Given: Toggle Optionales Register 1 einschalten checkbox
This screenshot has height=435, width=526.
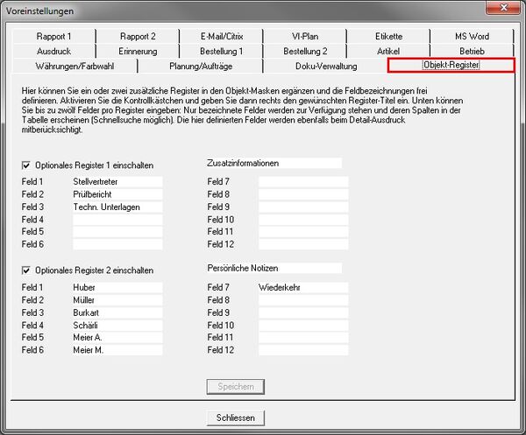Looking at the screenshot, I should click(x=26, y=164).
